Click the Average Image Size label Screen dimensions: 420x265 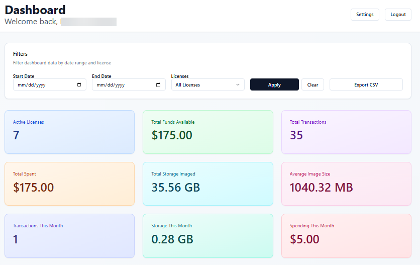click(x=309, y=174)
